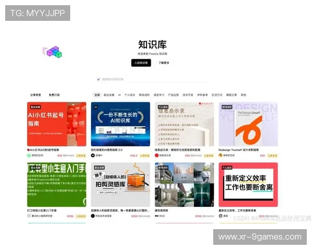Click the title ending in AI使用指南 2.0
The height and width of the screenshot is (250, 312).
pos(107,149)
